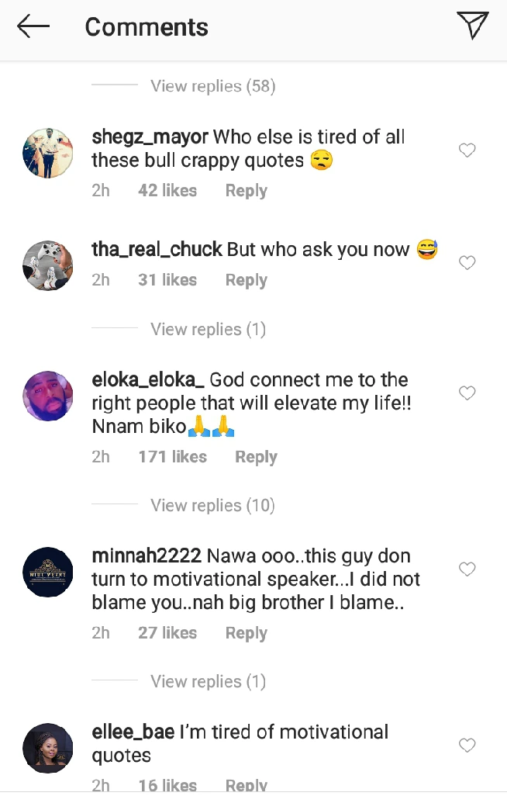Viewport: 507px width, 796px height.
Task: Like tha_real_chuck's comment
Action: (x=467, y=263)
